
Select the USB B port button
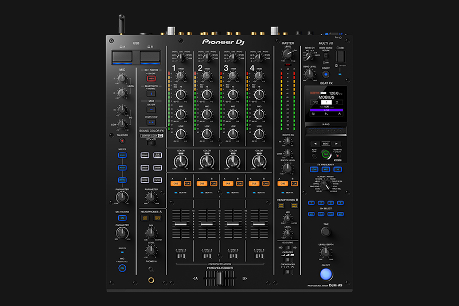[150, 57]
